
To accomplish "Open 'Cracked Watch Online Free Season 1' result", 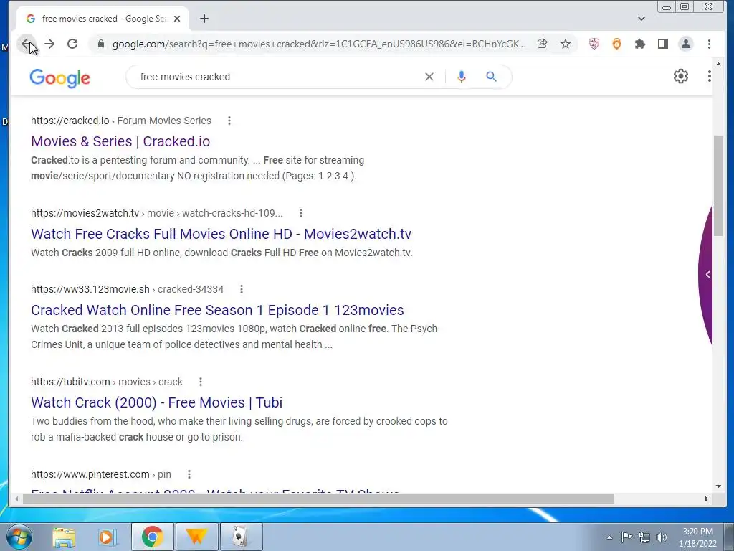I will (x=217, y=310).
